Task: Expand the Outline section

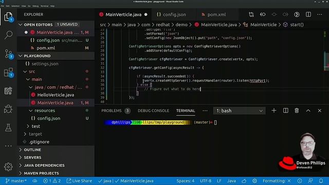Action: pyautogui.click(x=56, y=150)
